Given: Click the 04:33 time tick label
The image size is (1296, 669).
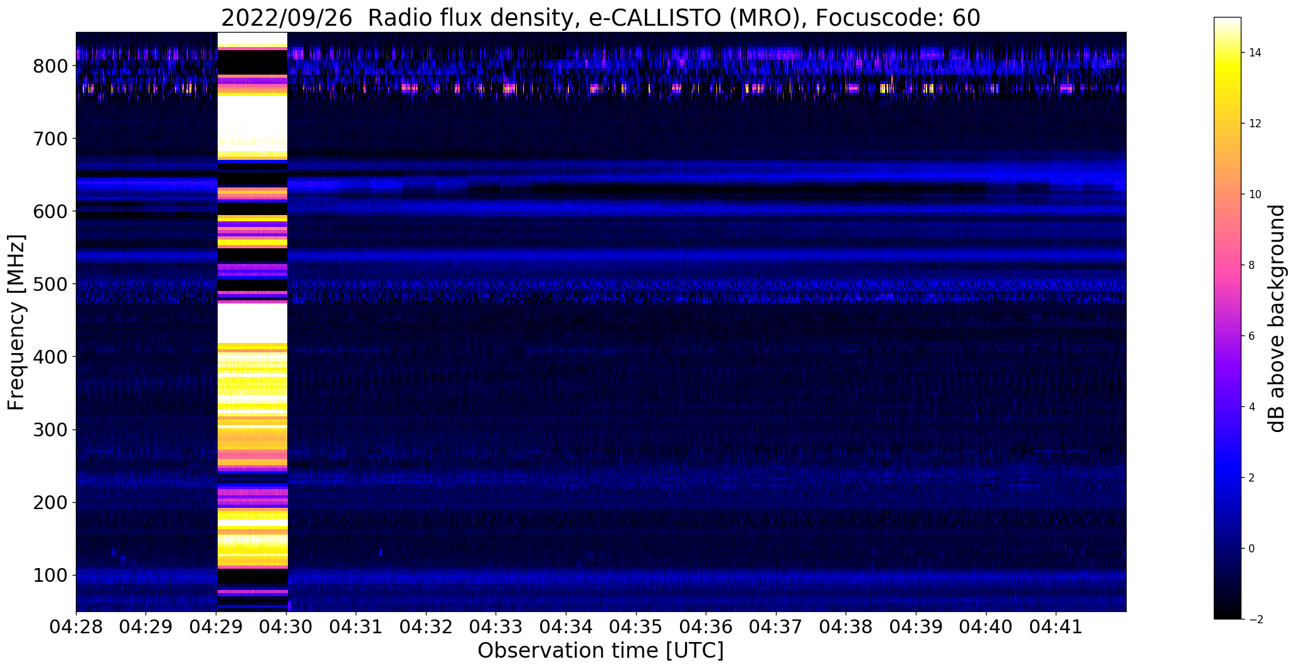Looking at the screenshot, I should tap(496, 627).
